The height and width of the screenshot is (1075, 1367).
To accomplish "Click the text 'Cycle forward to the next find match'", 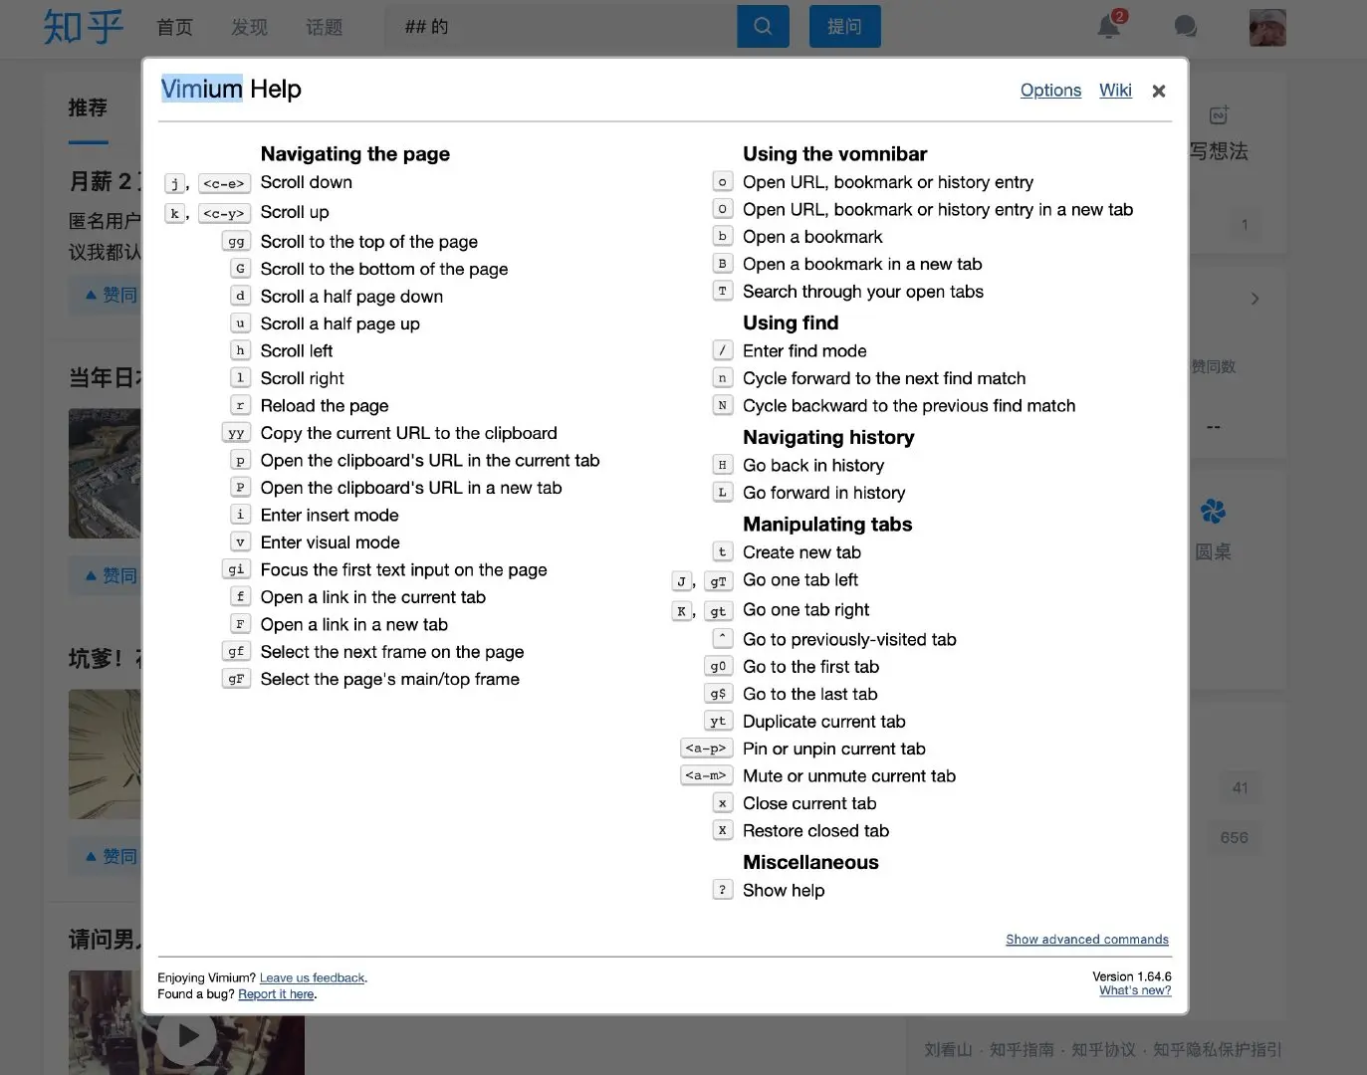I will [884, 378].
